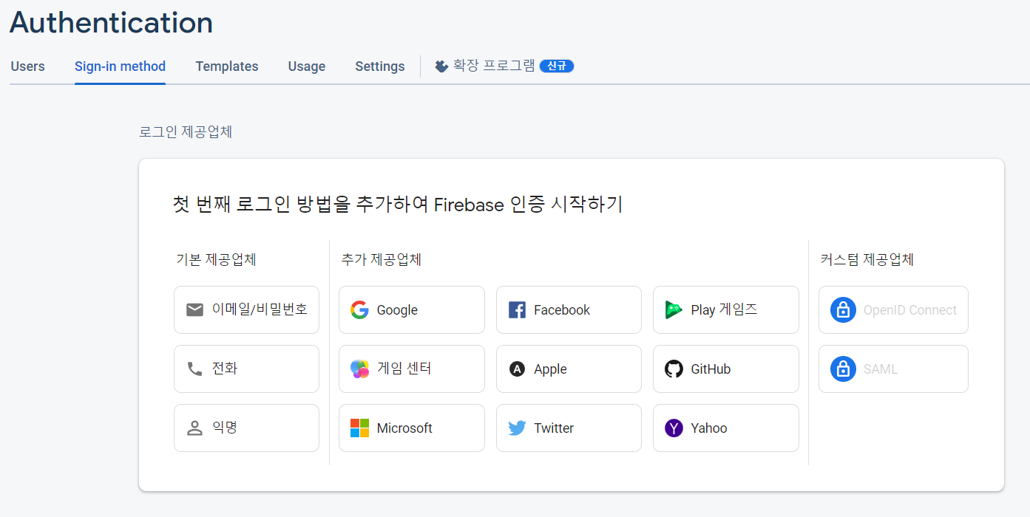Viewport: 1030px width, 517px height.
Task: Click the Twitter bird icon
Action: point(517,428)
